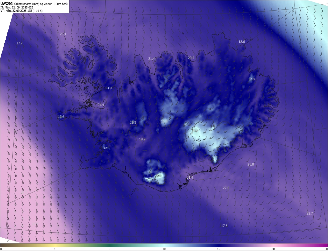Click the 22.0 value label on the map
Screen dimensions: 328x251
pos(226,188)
